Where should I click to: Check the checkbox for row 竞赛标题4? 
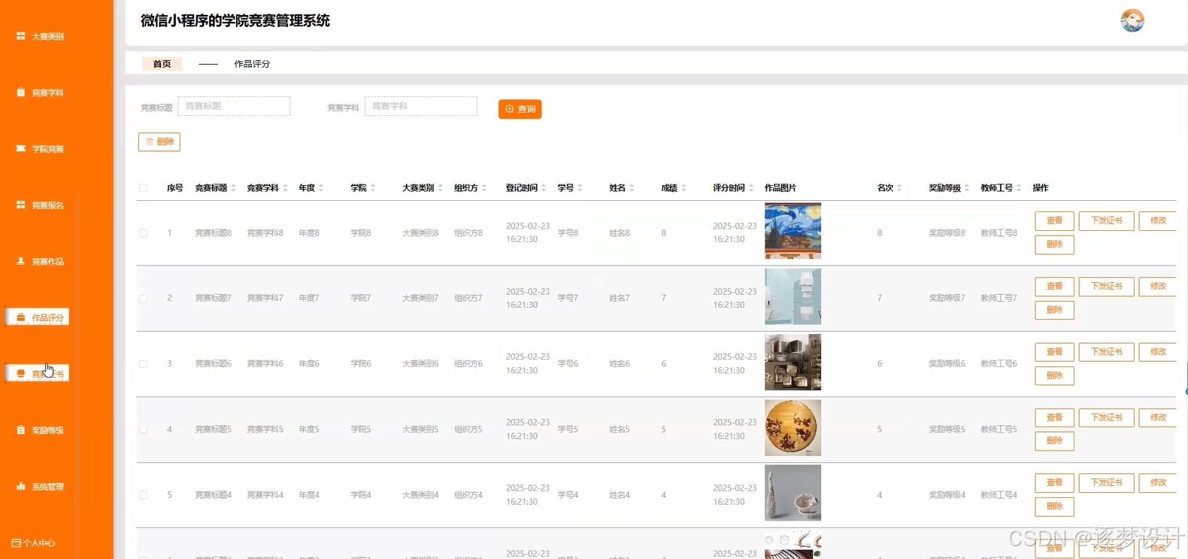(144, 495)
